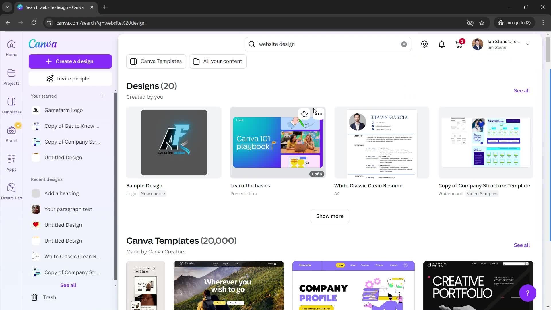Screen dimensions: 551x310
Task: Click the sidebar scroll down arrow
Action: [115, 285]
